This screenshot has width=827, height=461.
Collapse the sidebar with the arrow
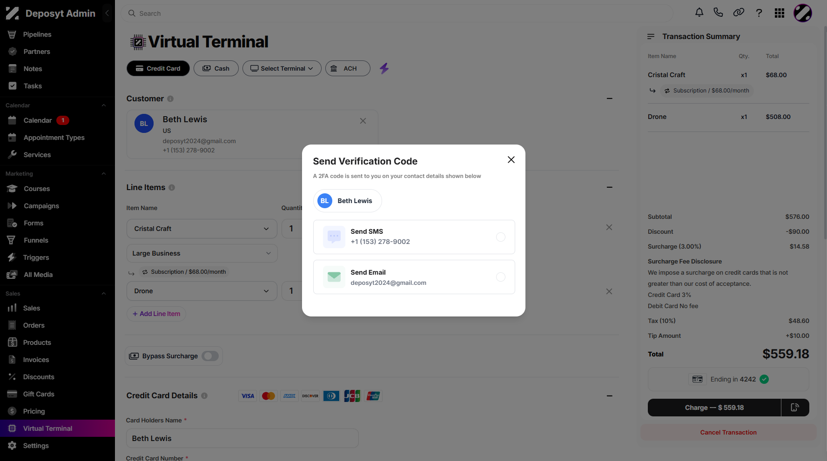click(x=108, y=13)
